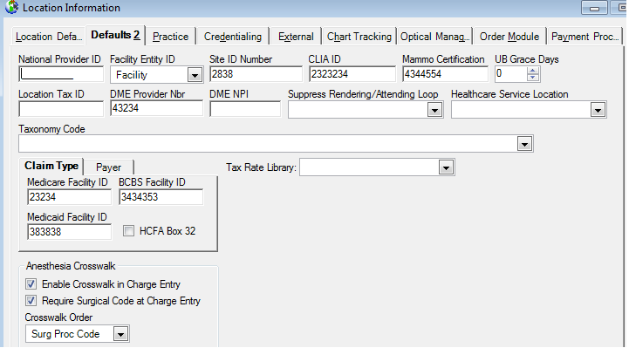629x348 pixels.
Task: Click the Location Information window globe icon
Action: [x=11, y=7]
